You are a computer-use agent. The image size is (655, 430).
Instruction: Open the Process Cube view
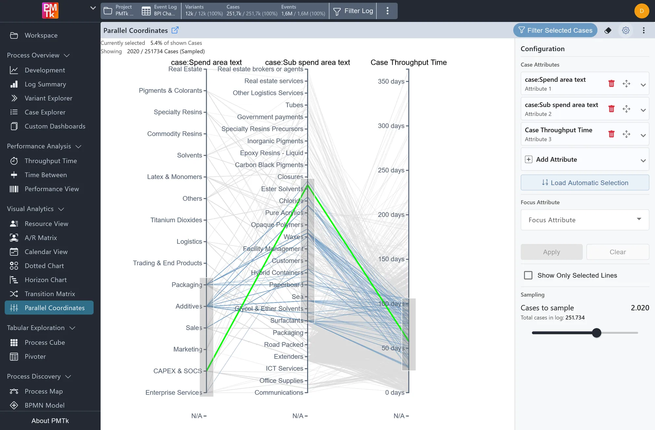[45, 342]
